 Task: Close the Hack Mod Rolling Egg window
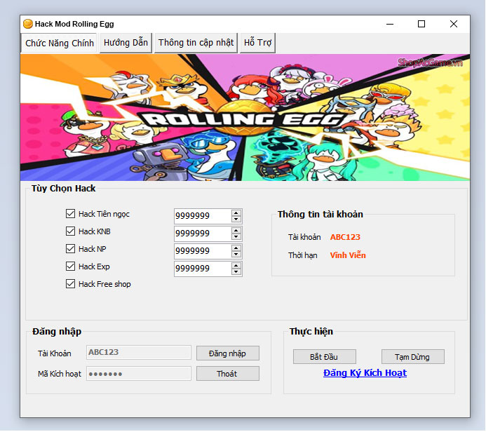[x=454, y=24]
